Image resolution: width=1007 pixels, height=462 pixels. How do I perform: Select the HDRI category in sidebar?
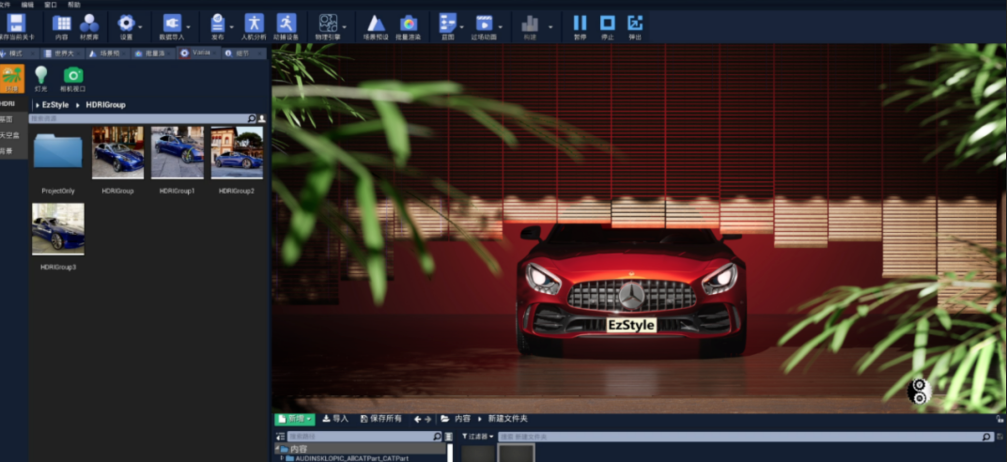click(x=8, y=104)
